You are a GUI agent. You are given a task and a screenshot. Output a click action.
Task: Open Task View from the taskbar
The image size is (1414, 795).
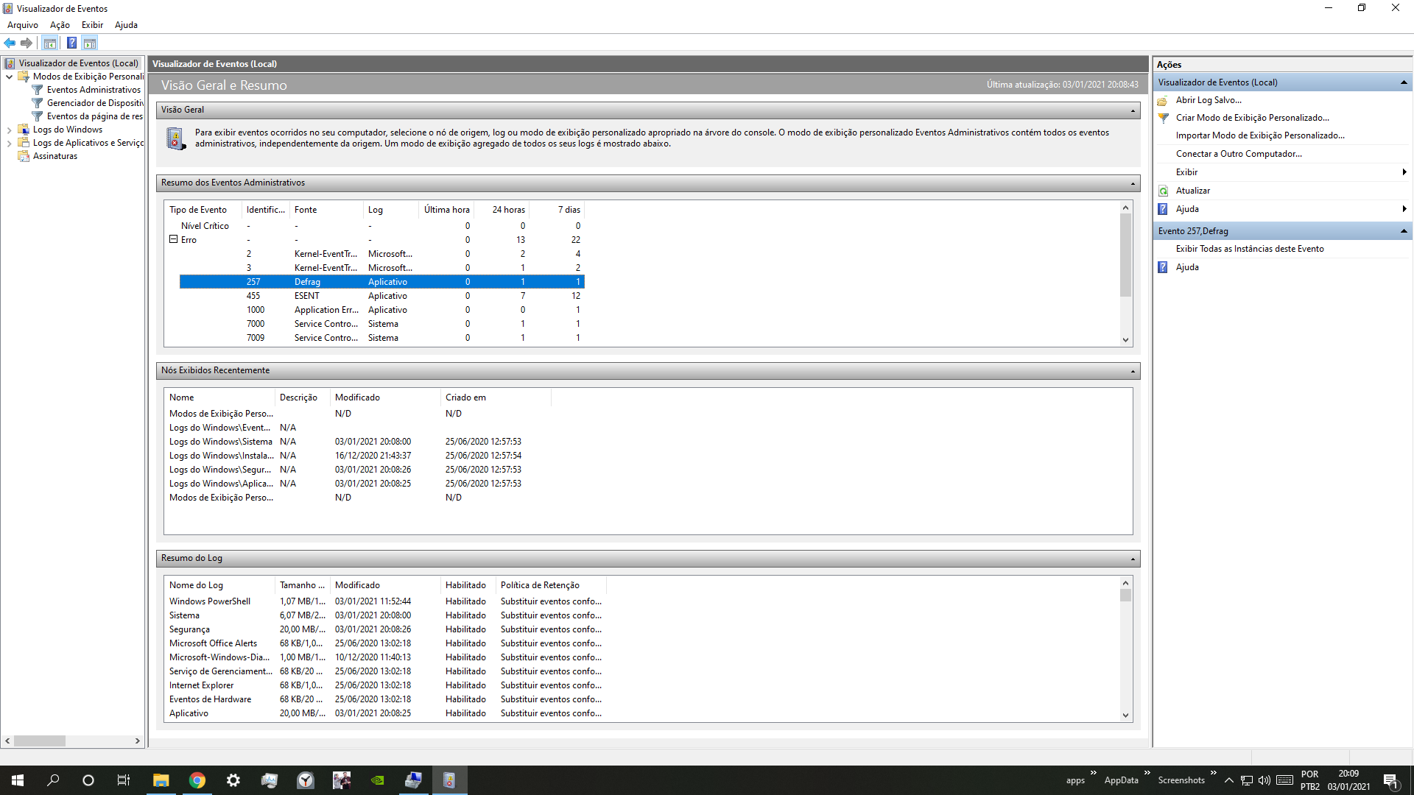tap(124, 780)
